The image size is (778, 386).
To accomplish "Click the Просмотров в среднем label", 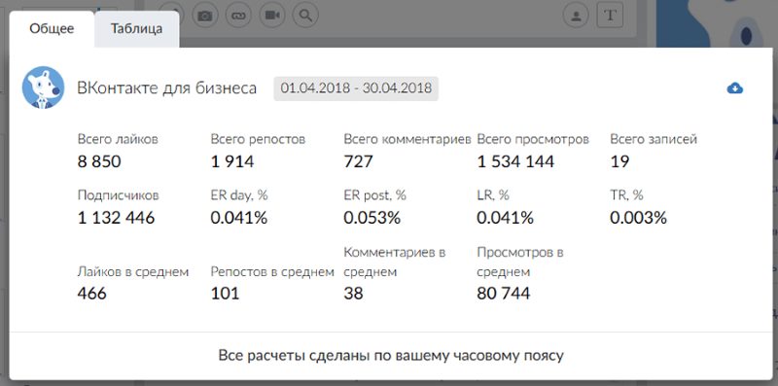I will point(520,262).
